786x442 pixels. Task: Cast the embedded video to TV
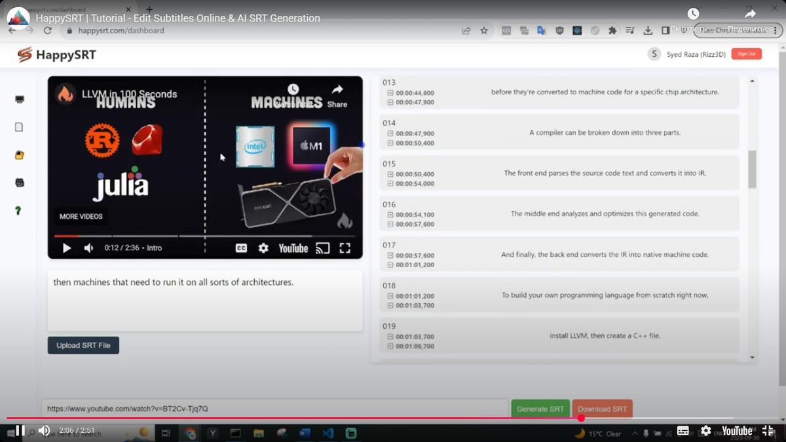point(323,248)
